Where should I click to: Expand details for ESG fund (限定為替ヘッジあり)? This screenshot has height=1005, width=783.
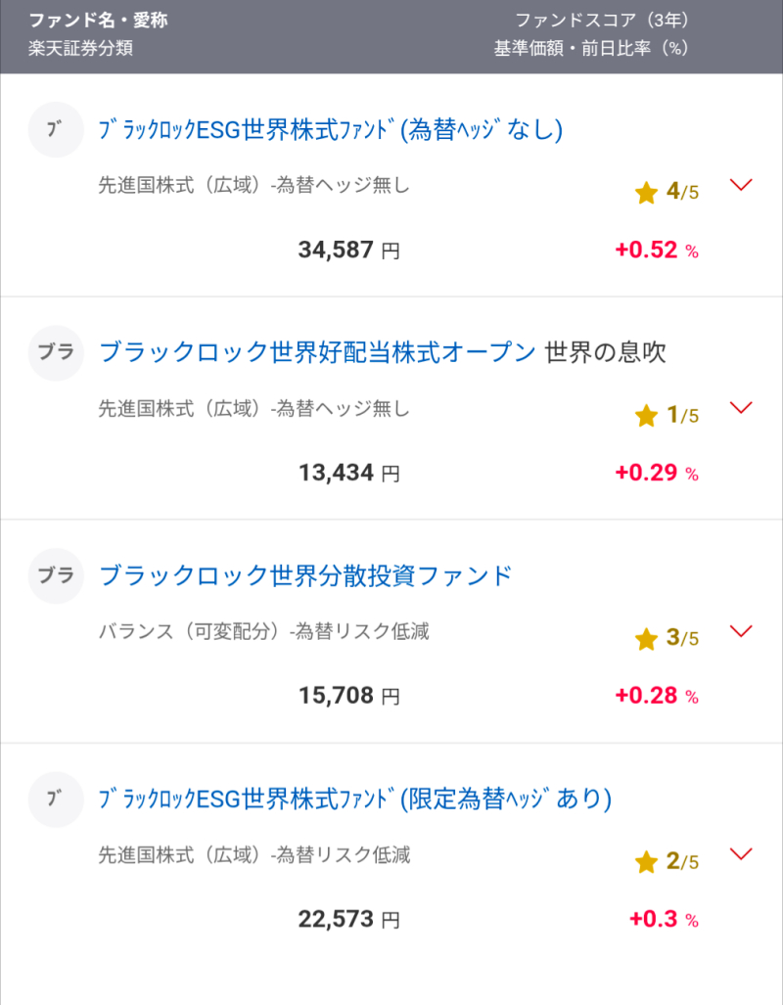[741, 853]
